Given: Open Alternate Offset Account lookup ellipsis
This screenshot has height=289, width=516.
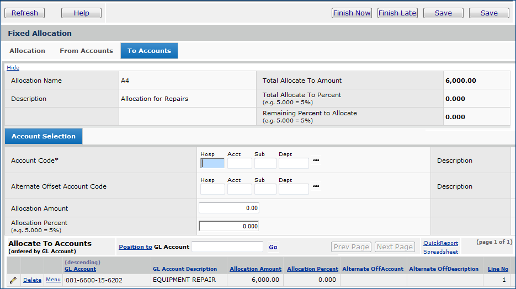Looking at the screenshot, I should click(x=316, y=186).
